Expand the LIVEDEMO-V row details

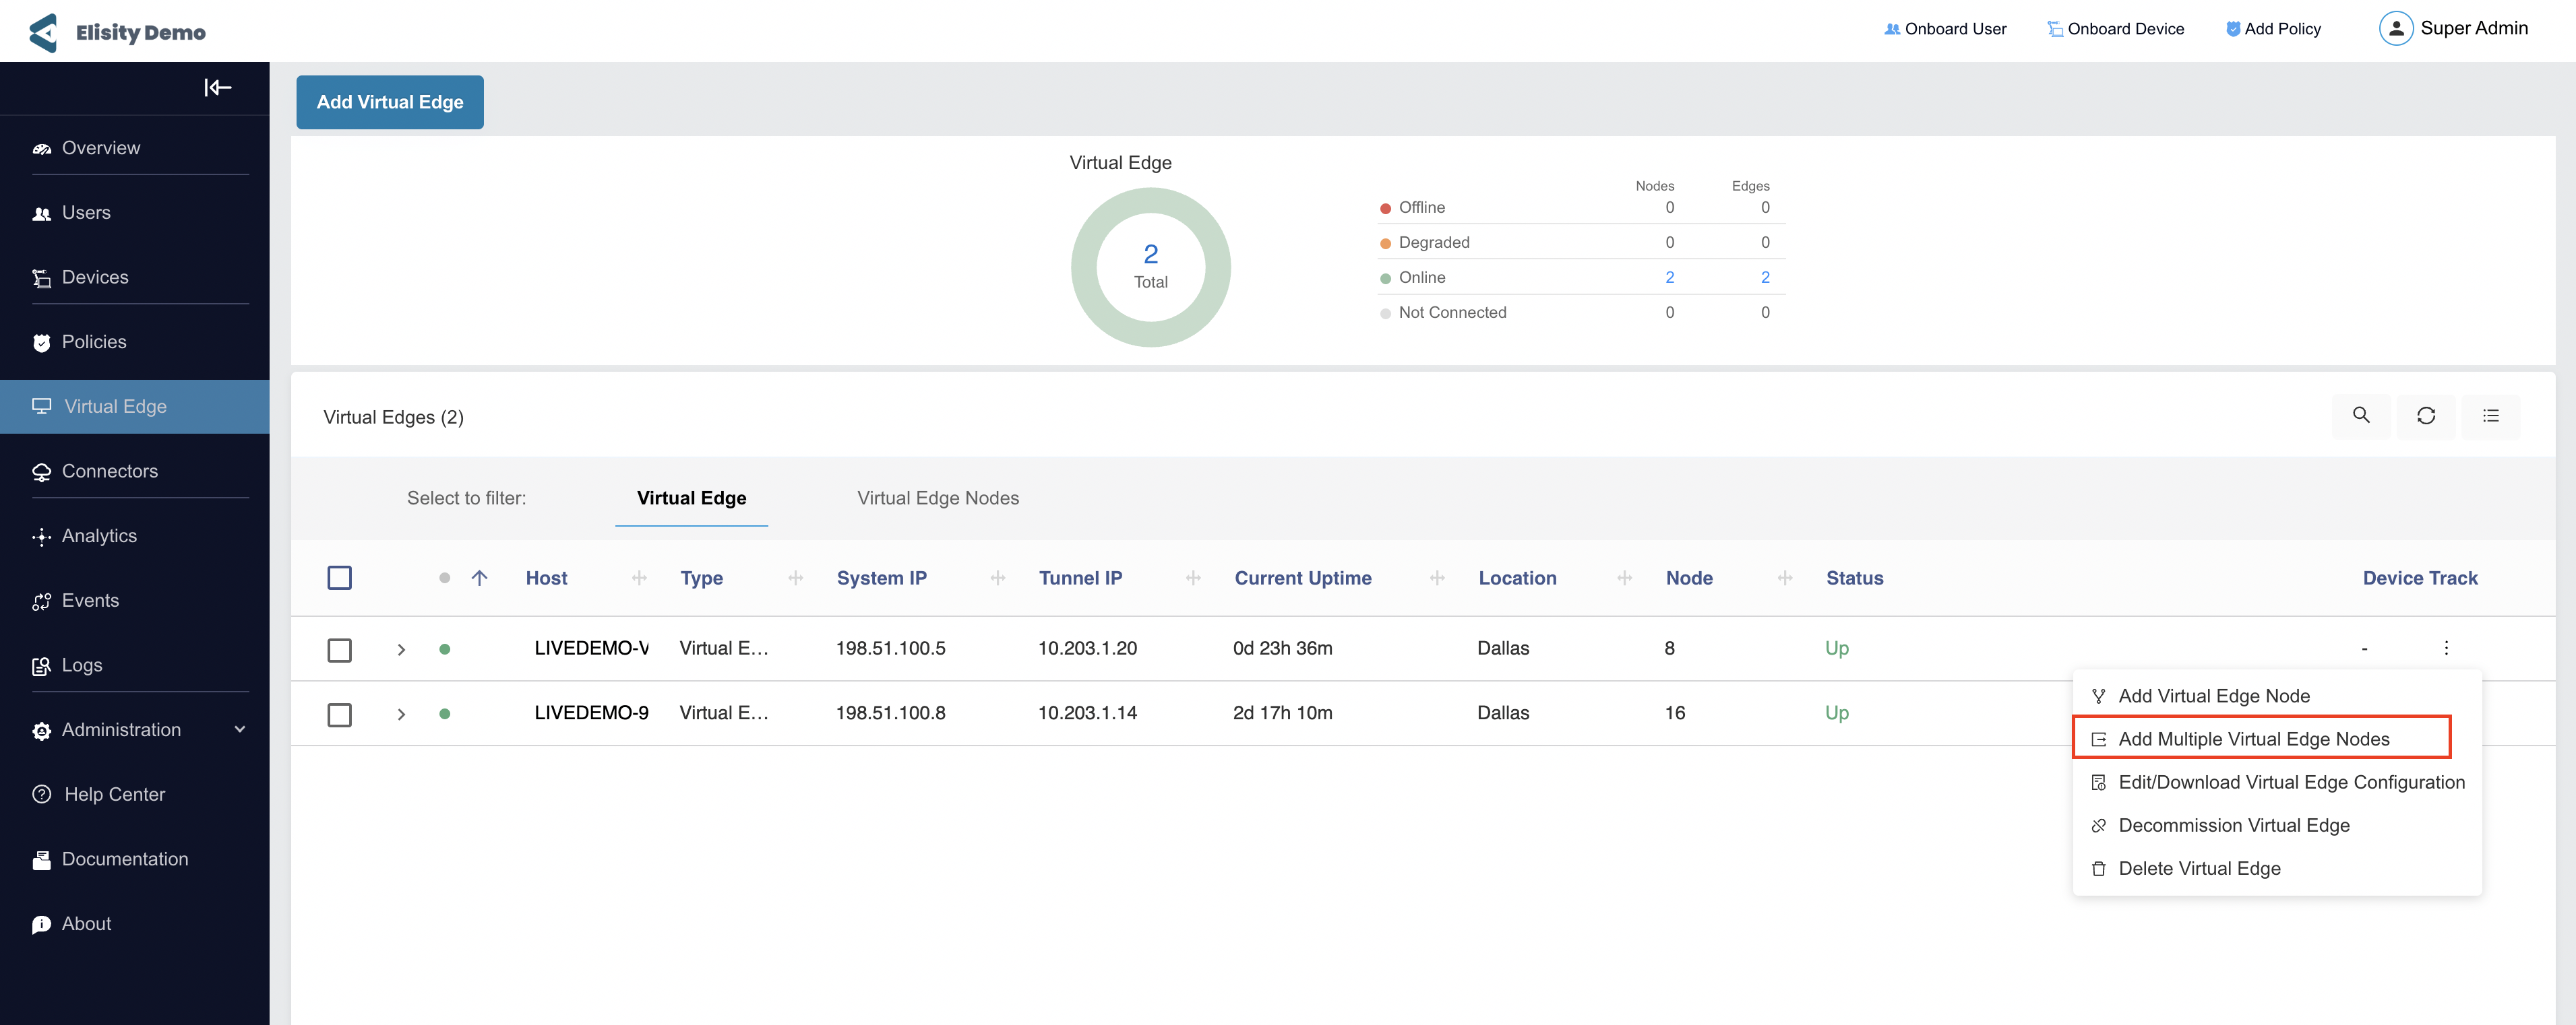pyautogui.click(x=401, y=649)
